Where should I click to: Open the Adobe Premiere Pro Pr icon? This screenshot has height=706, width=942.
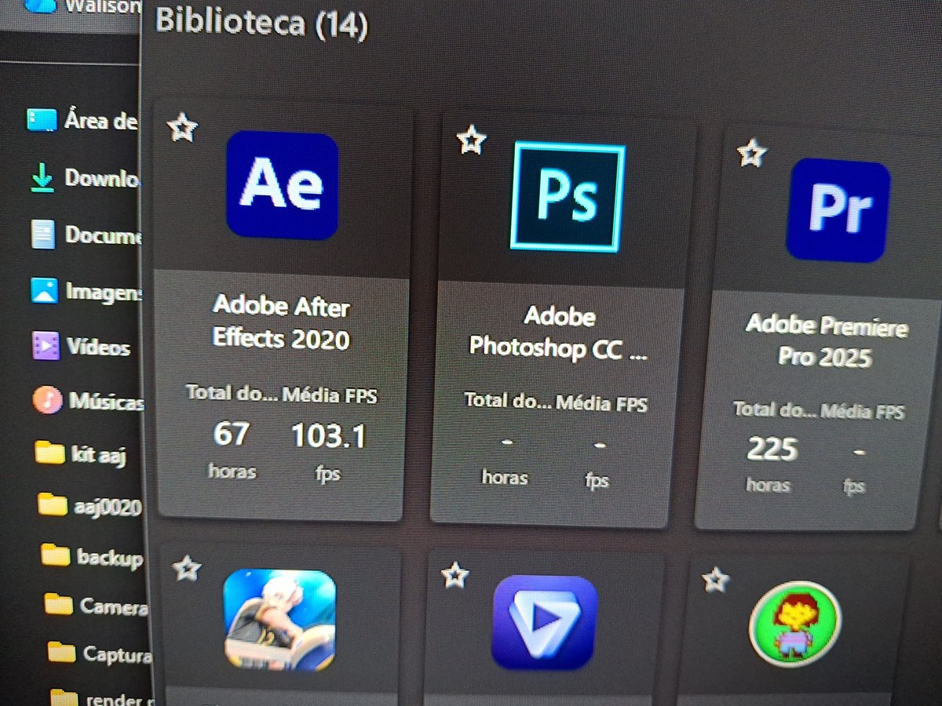coord(839,210)
